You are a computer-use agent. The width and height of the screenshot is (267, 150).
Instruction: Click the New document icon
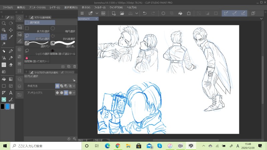coord(114,13)
